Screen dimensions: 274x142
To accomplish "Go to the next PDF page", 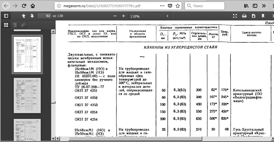I will pos(32,16).
